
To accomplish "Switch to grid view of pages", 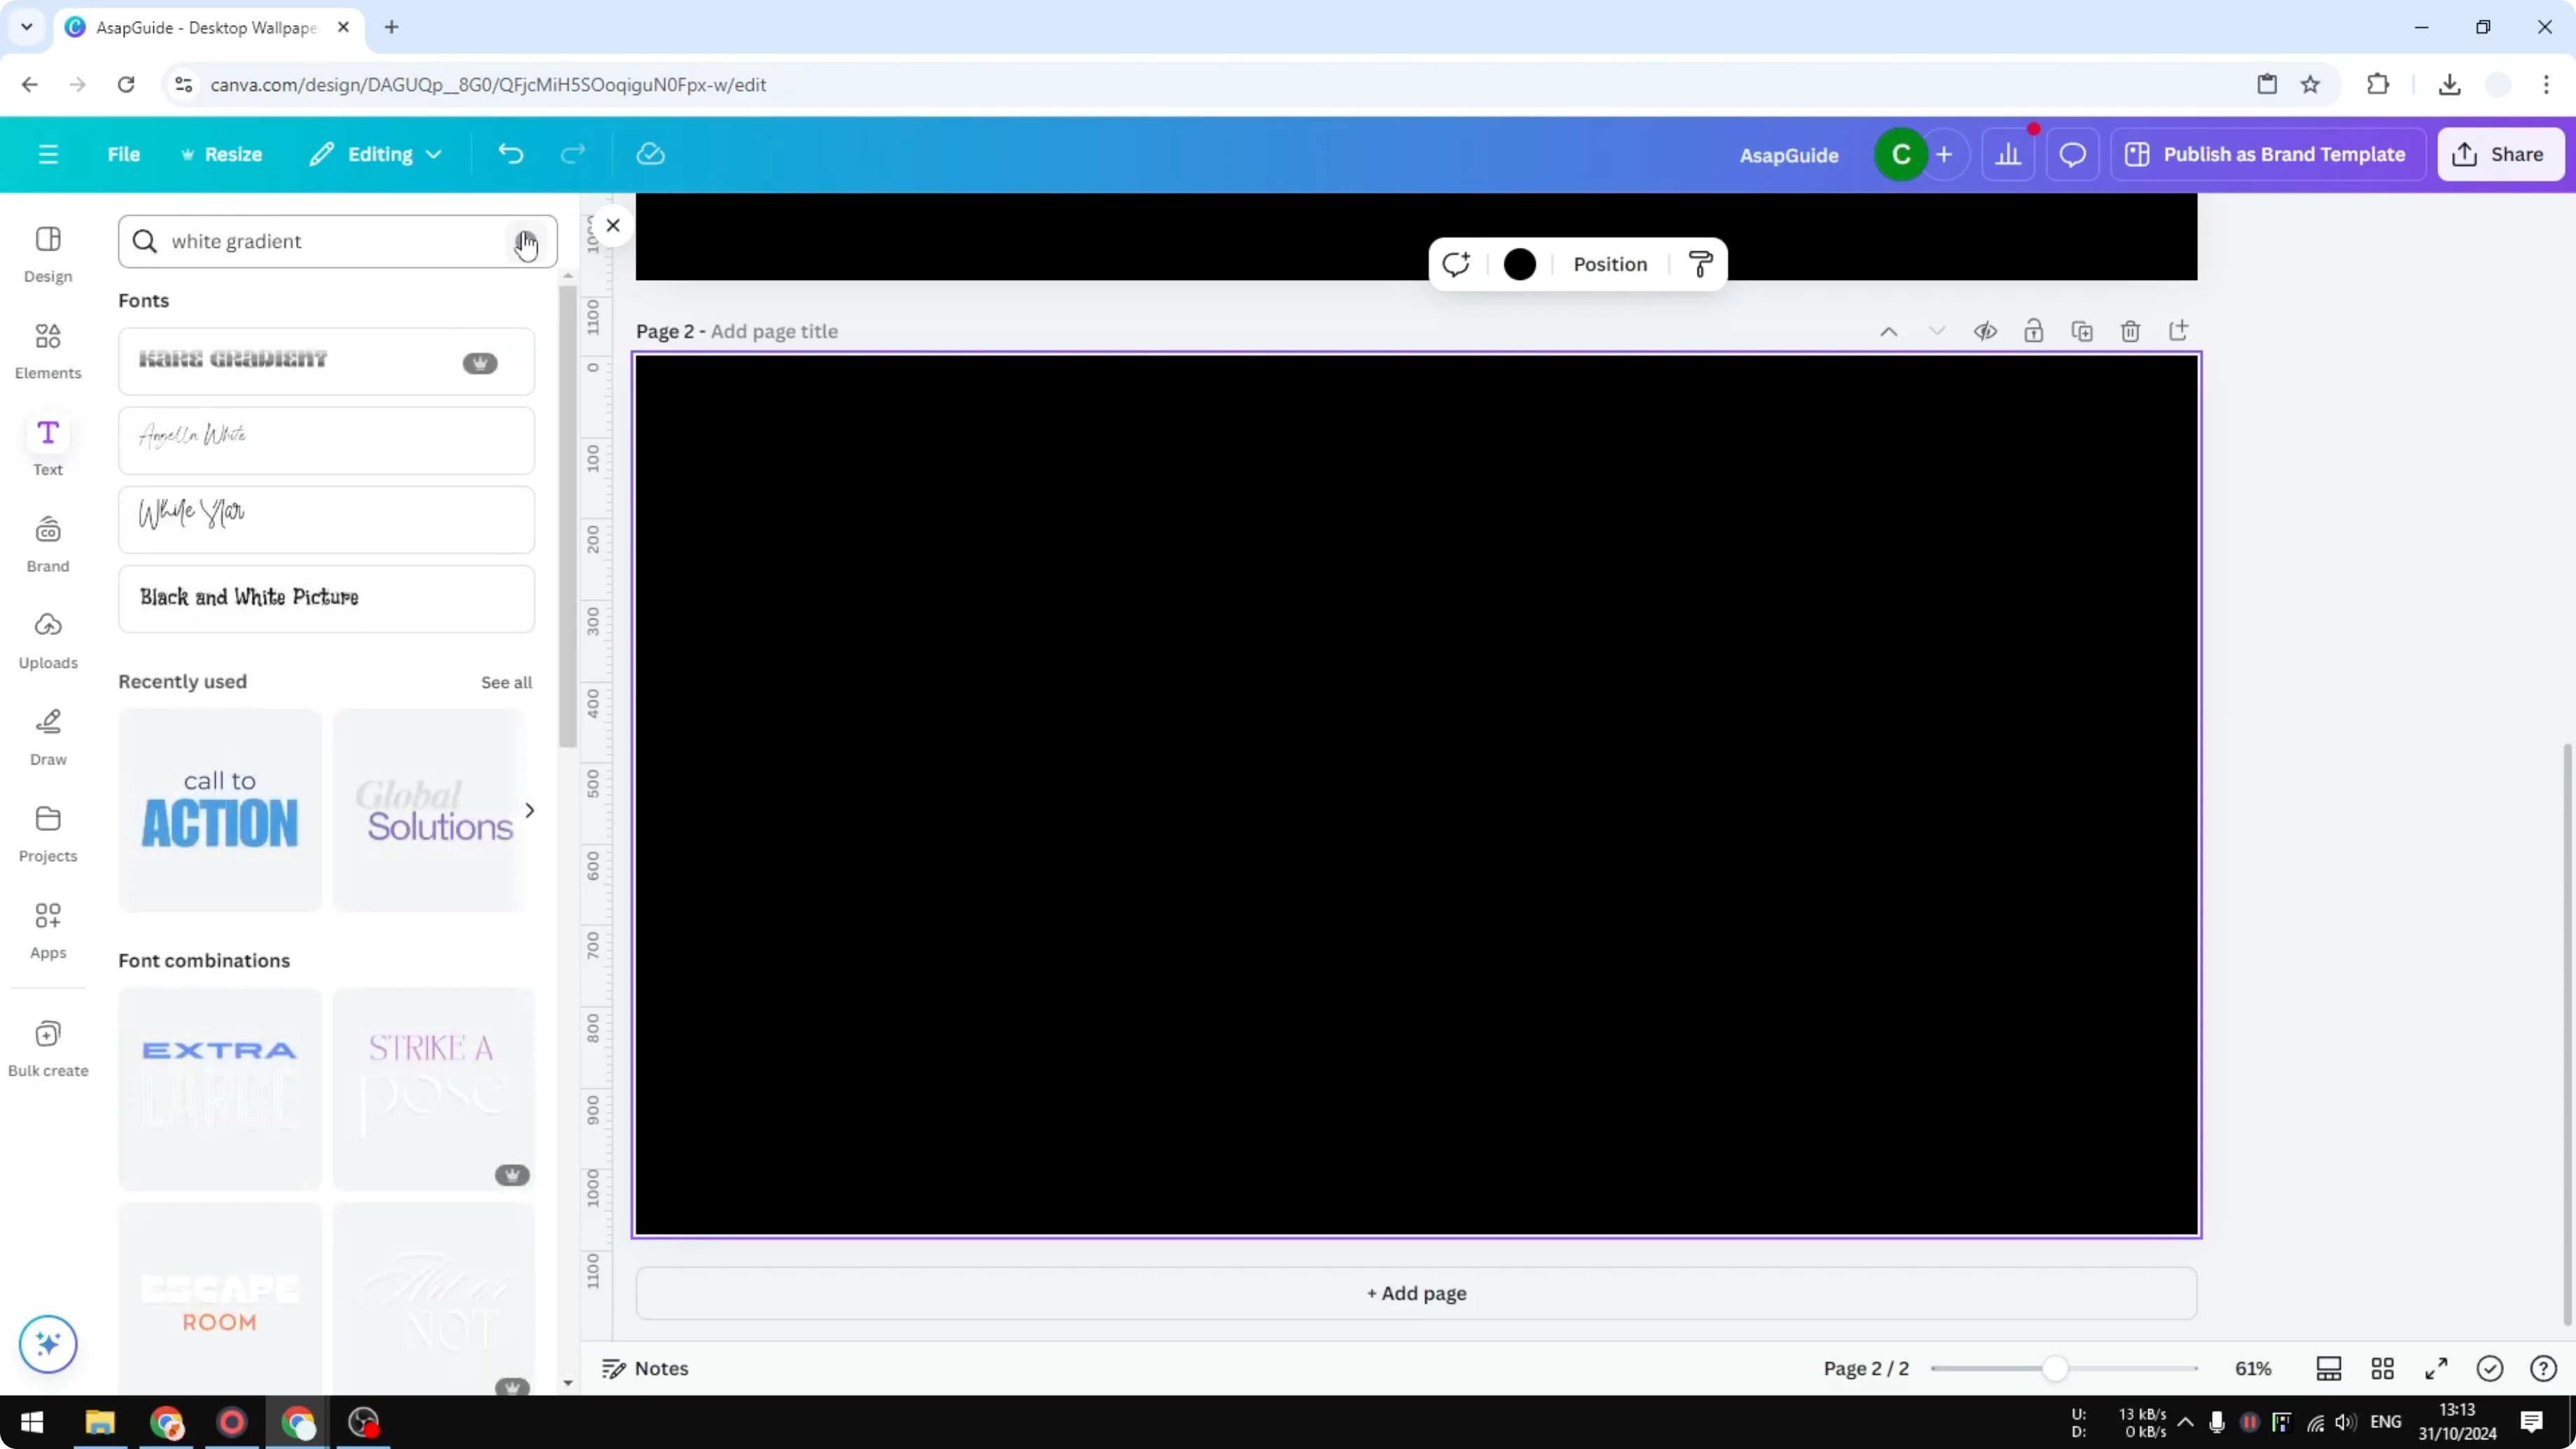I will (x=2383, y=1368).
